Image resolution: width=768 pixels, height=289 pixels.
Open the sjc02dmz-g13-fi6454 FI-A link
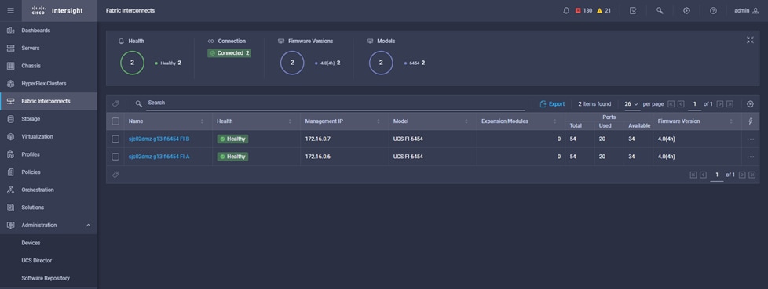(x=159, y=157)
